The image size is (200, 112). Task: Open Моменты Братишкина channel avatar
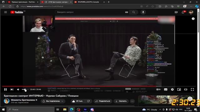pos(7,101)
